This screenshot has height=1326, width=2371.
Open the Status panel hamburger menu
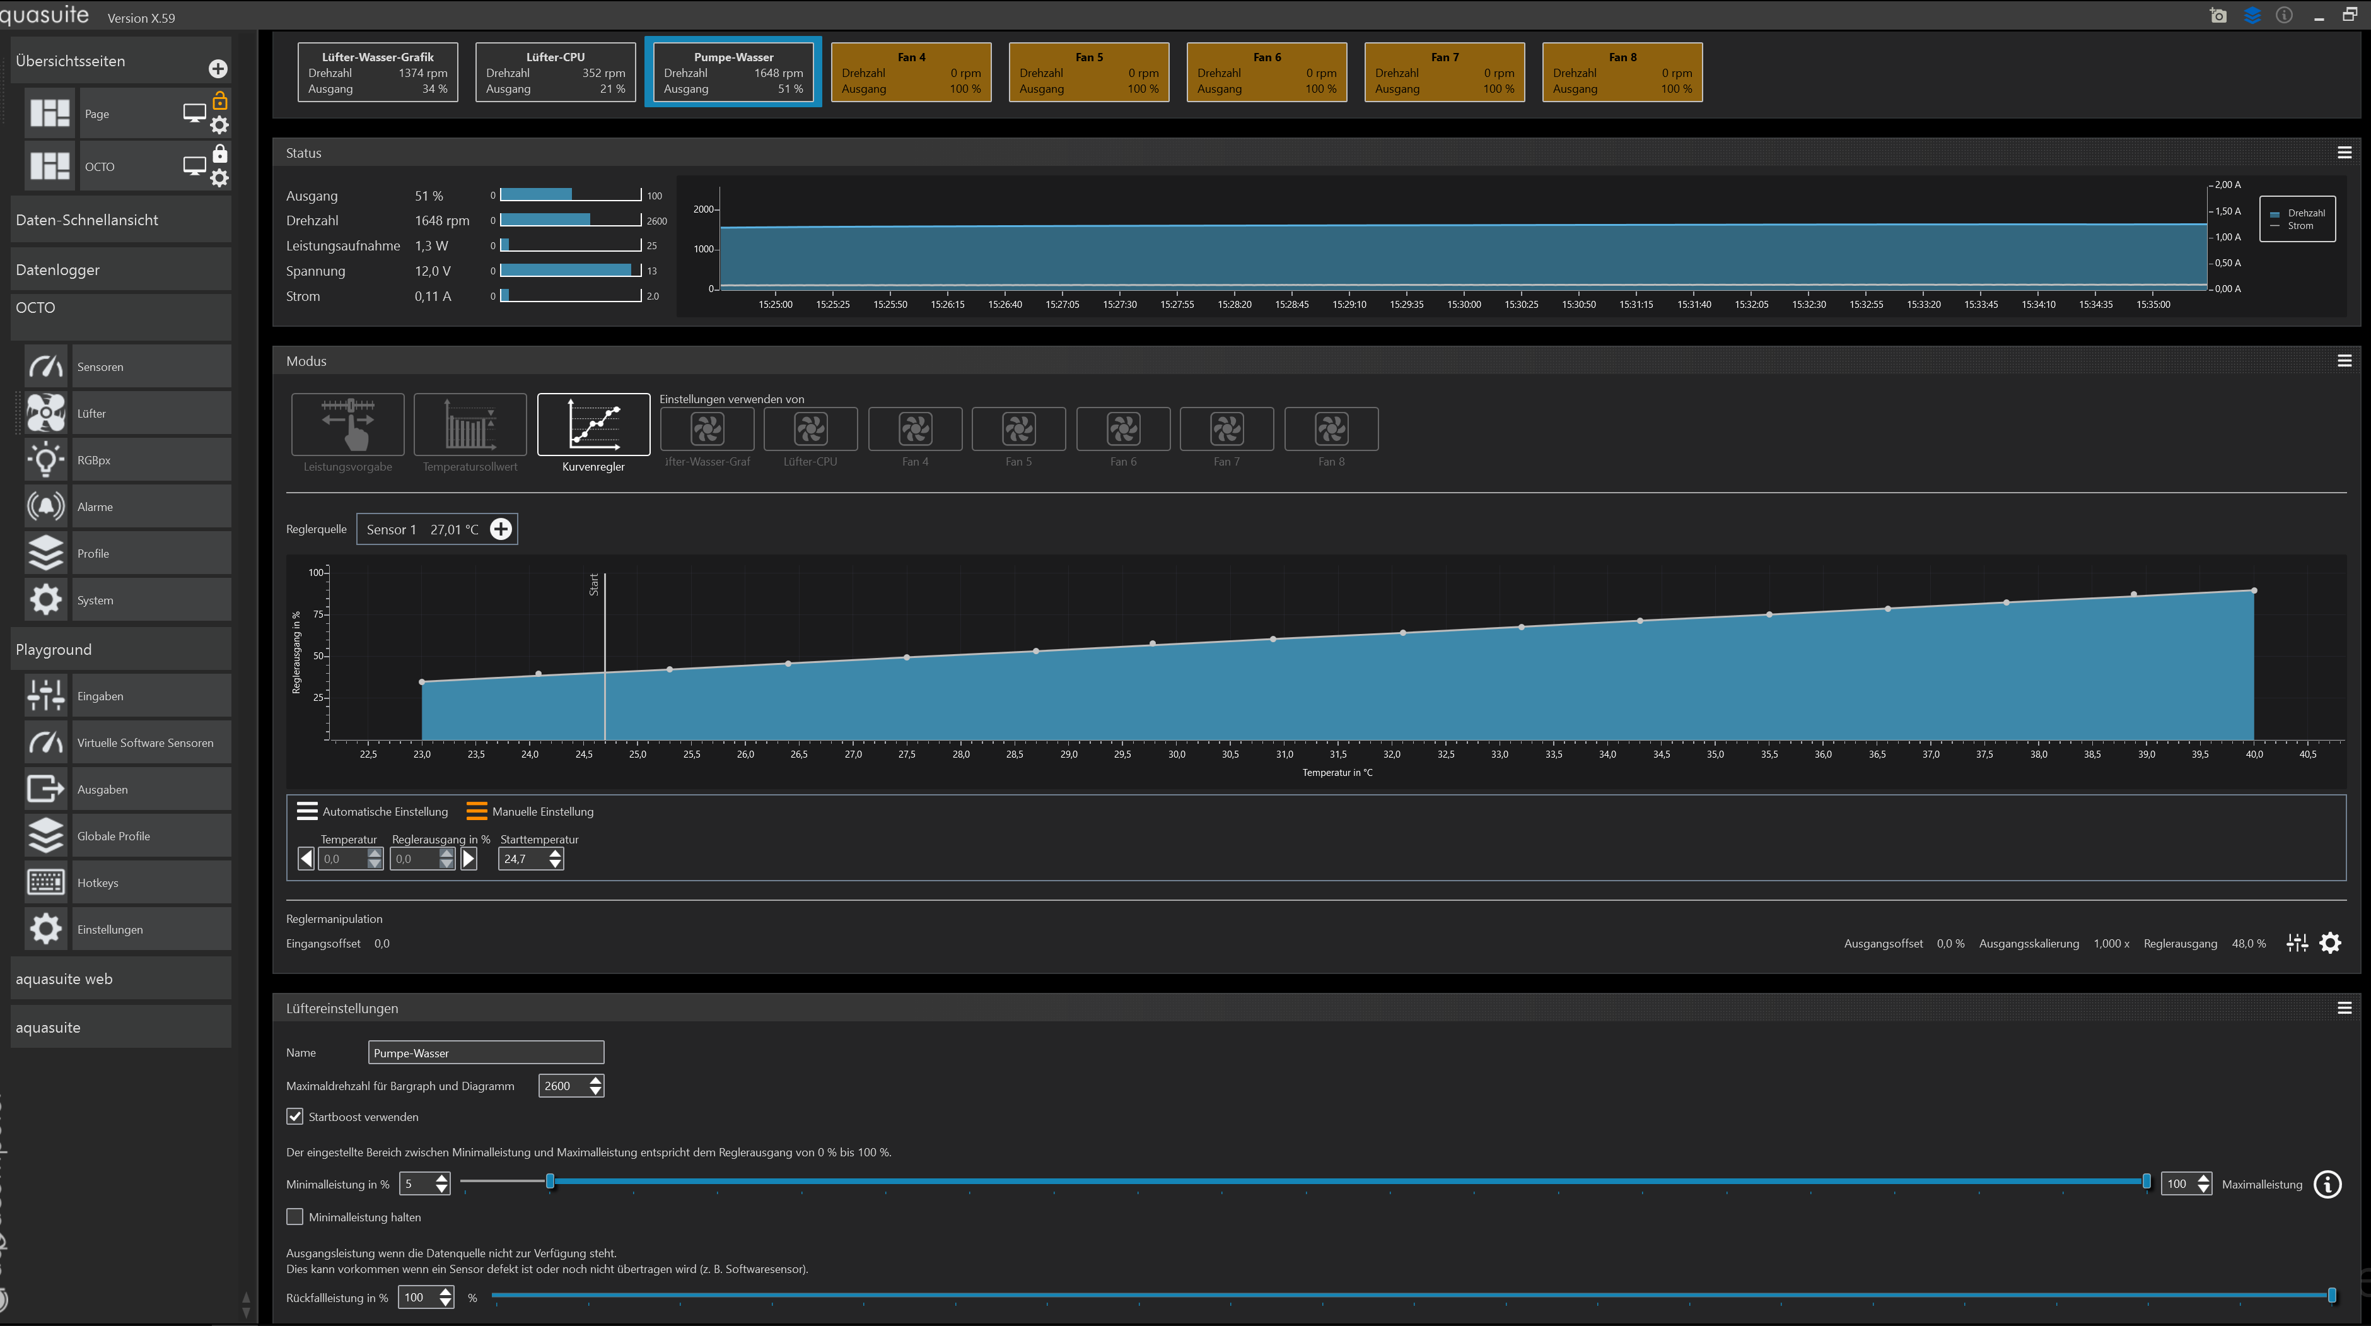click(2345, 153)
